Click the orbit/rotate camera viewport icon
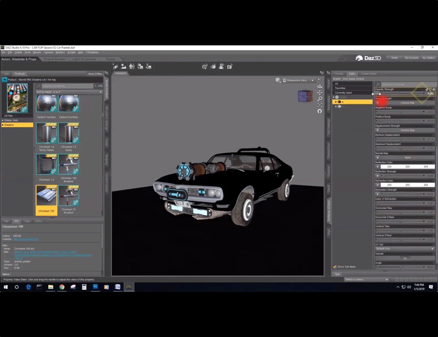Viewport: 438px width, 337px height. (319, 86)
